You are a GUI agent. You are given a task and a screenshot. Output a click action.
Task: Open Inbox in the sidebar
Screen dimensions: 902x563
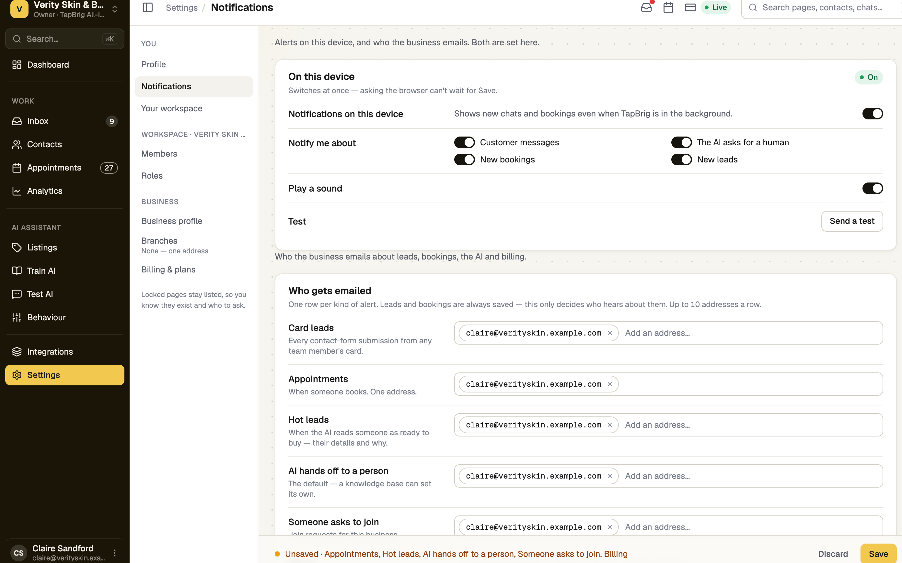(64, 121)
